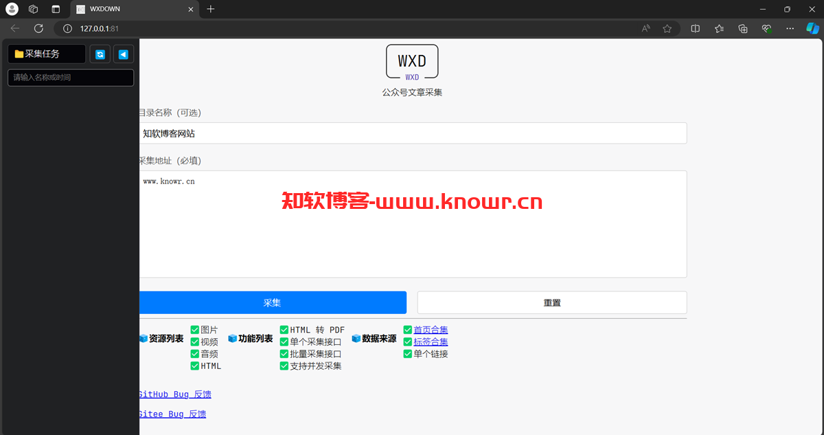The width and height of the screenshot is (824, 435).
Task: Open the collections icon
Action: tap(742, 28)
